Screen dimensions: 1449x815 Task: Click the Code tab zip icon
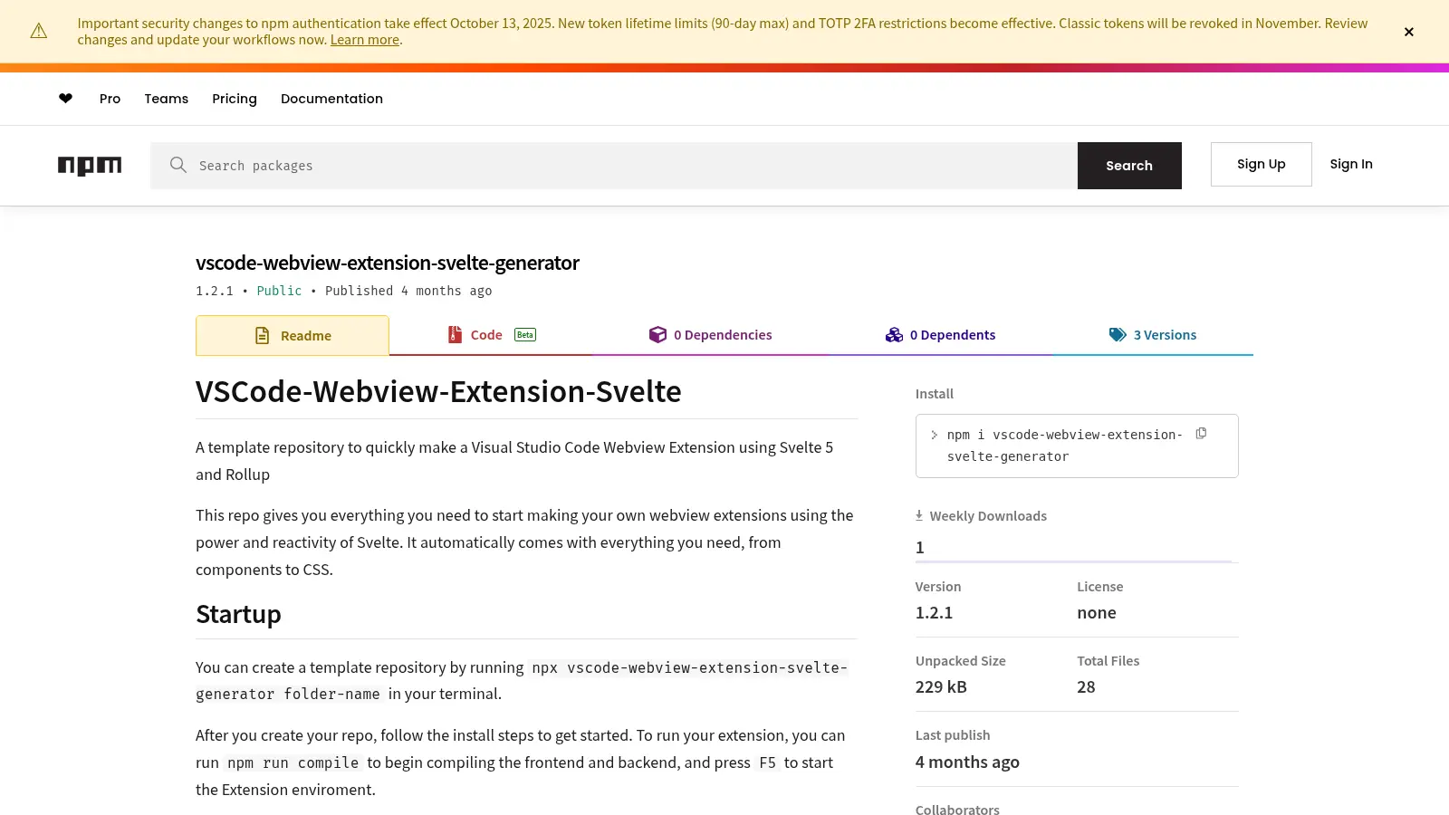[x=456, y=335]
